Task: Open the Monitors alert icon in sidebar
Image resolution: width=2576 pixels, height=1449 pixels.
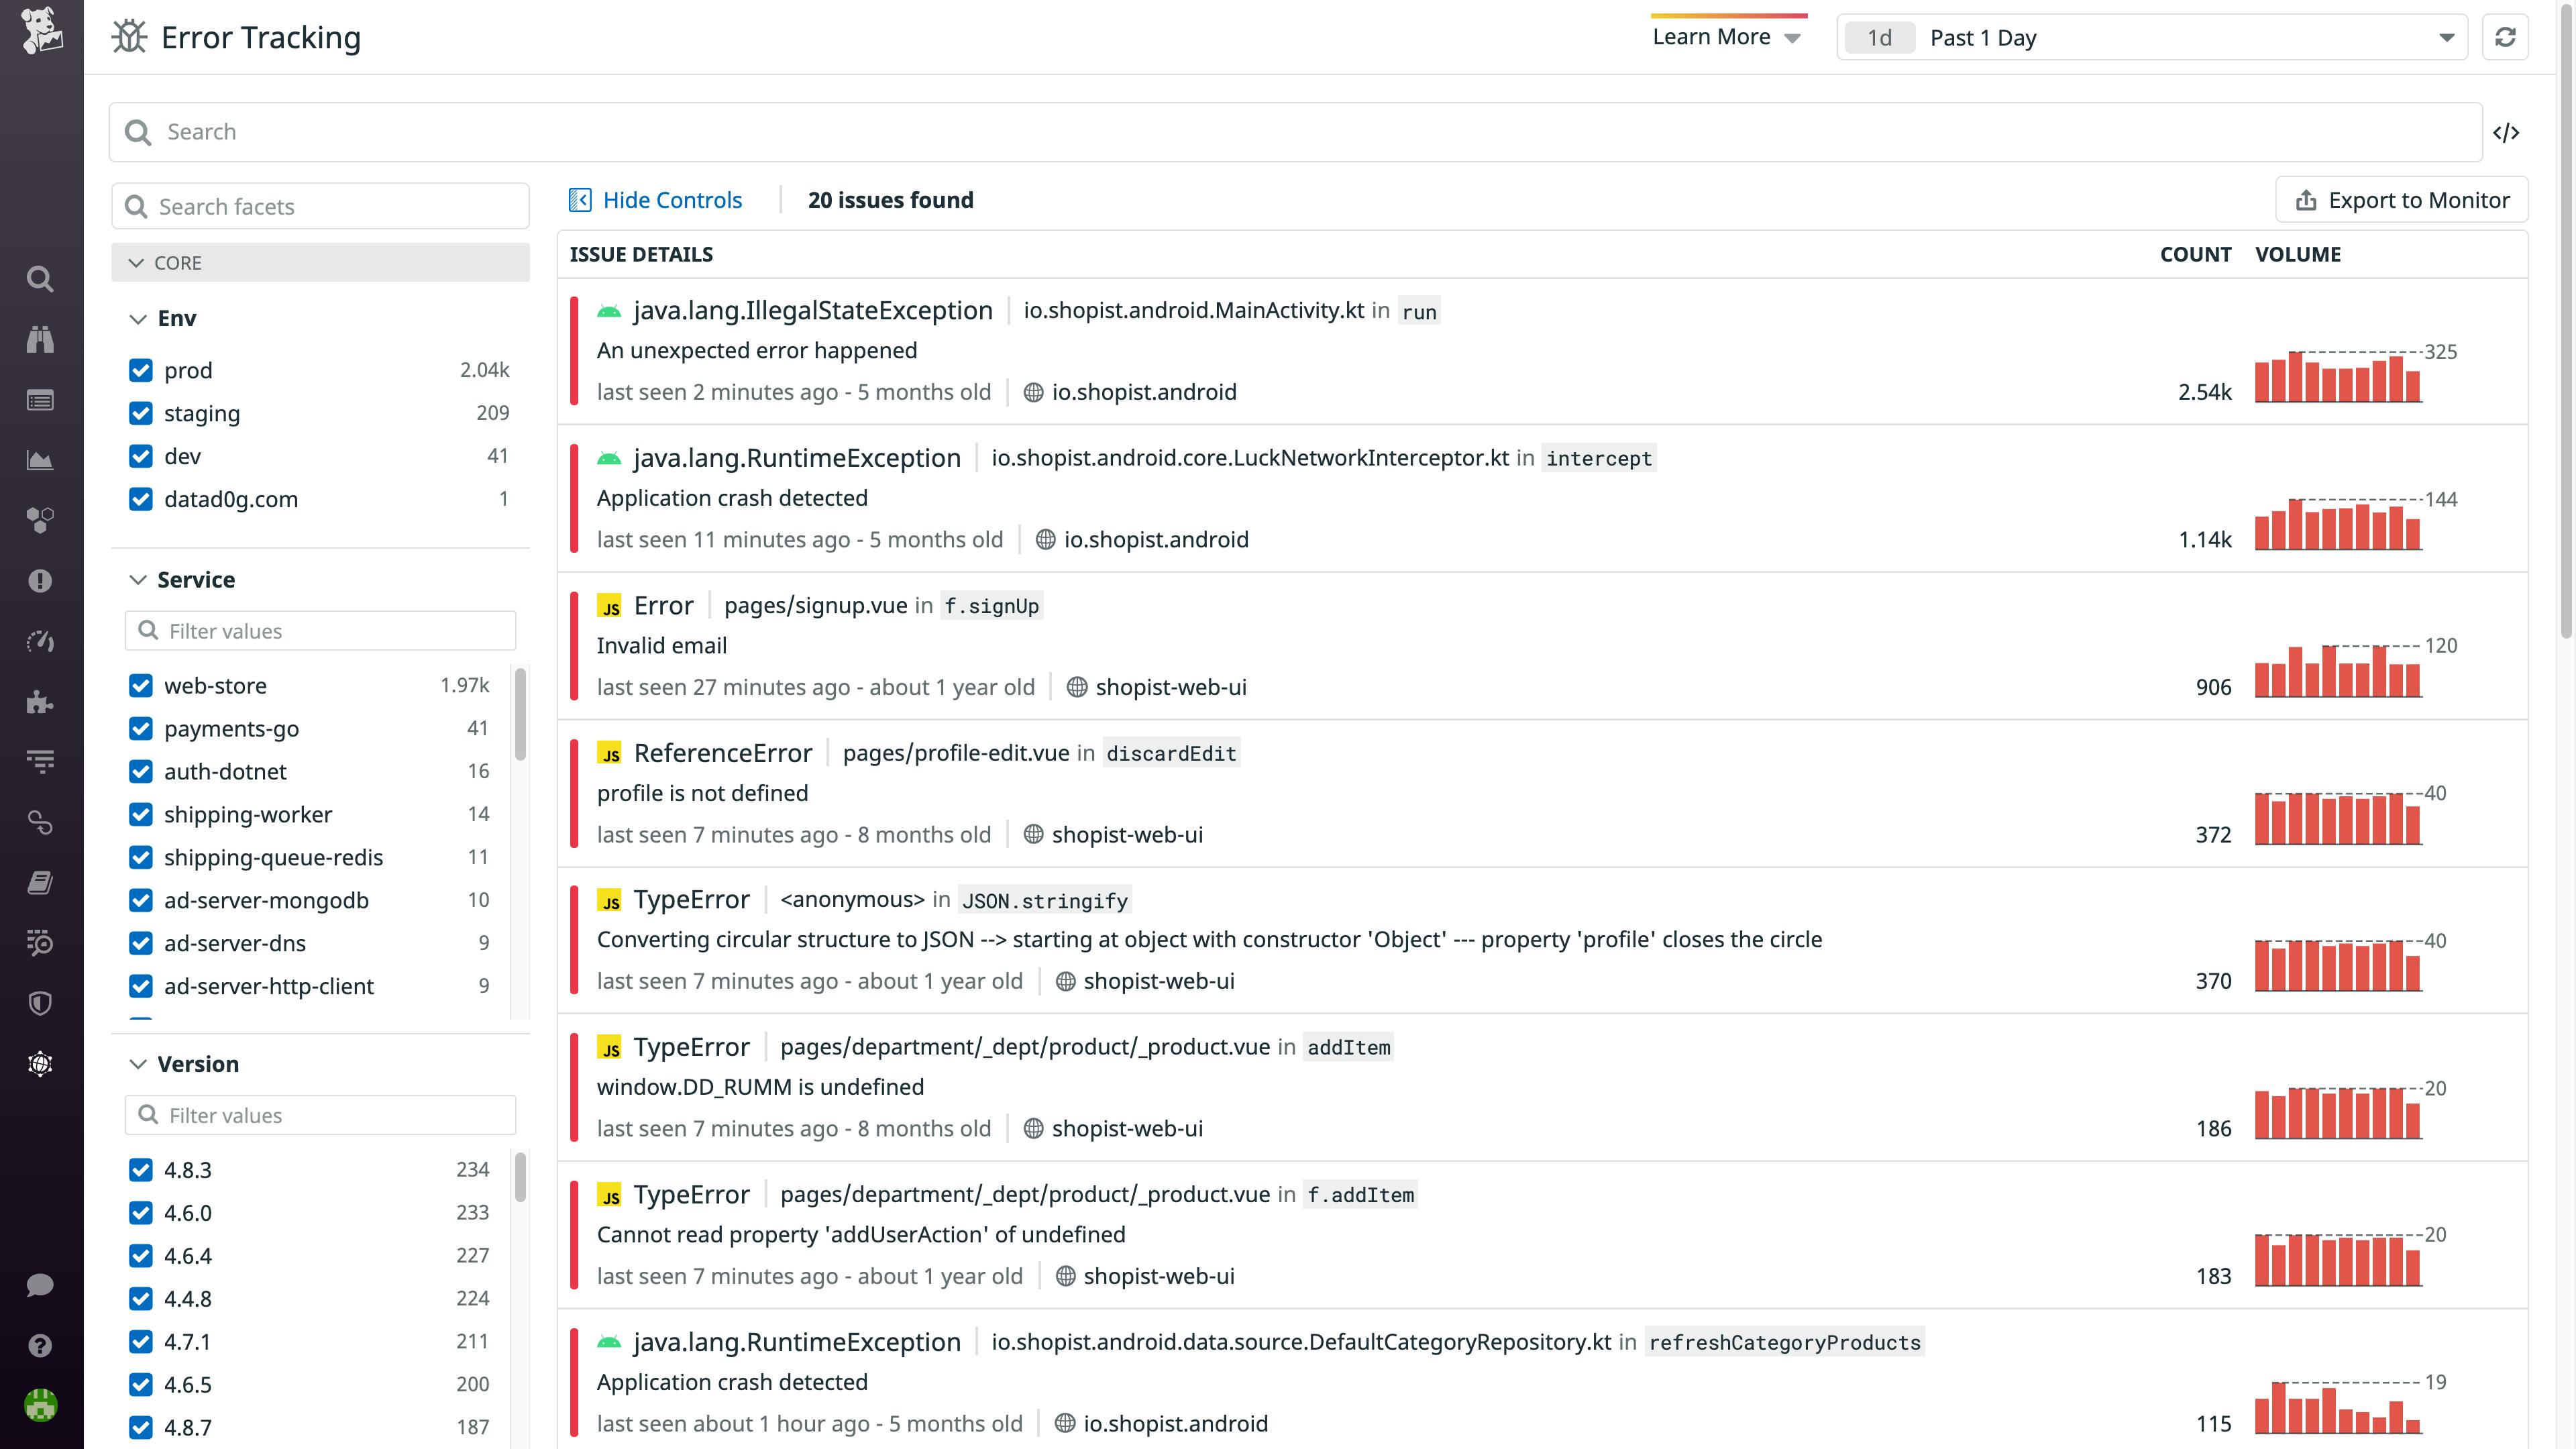Action: pyautogui.click(x=40, y=581)
